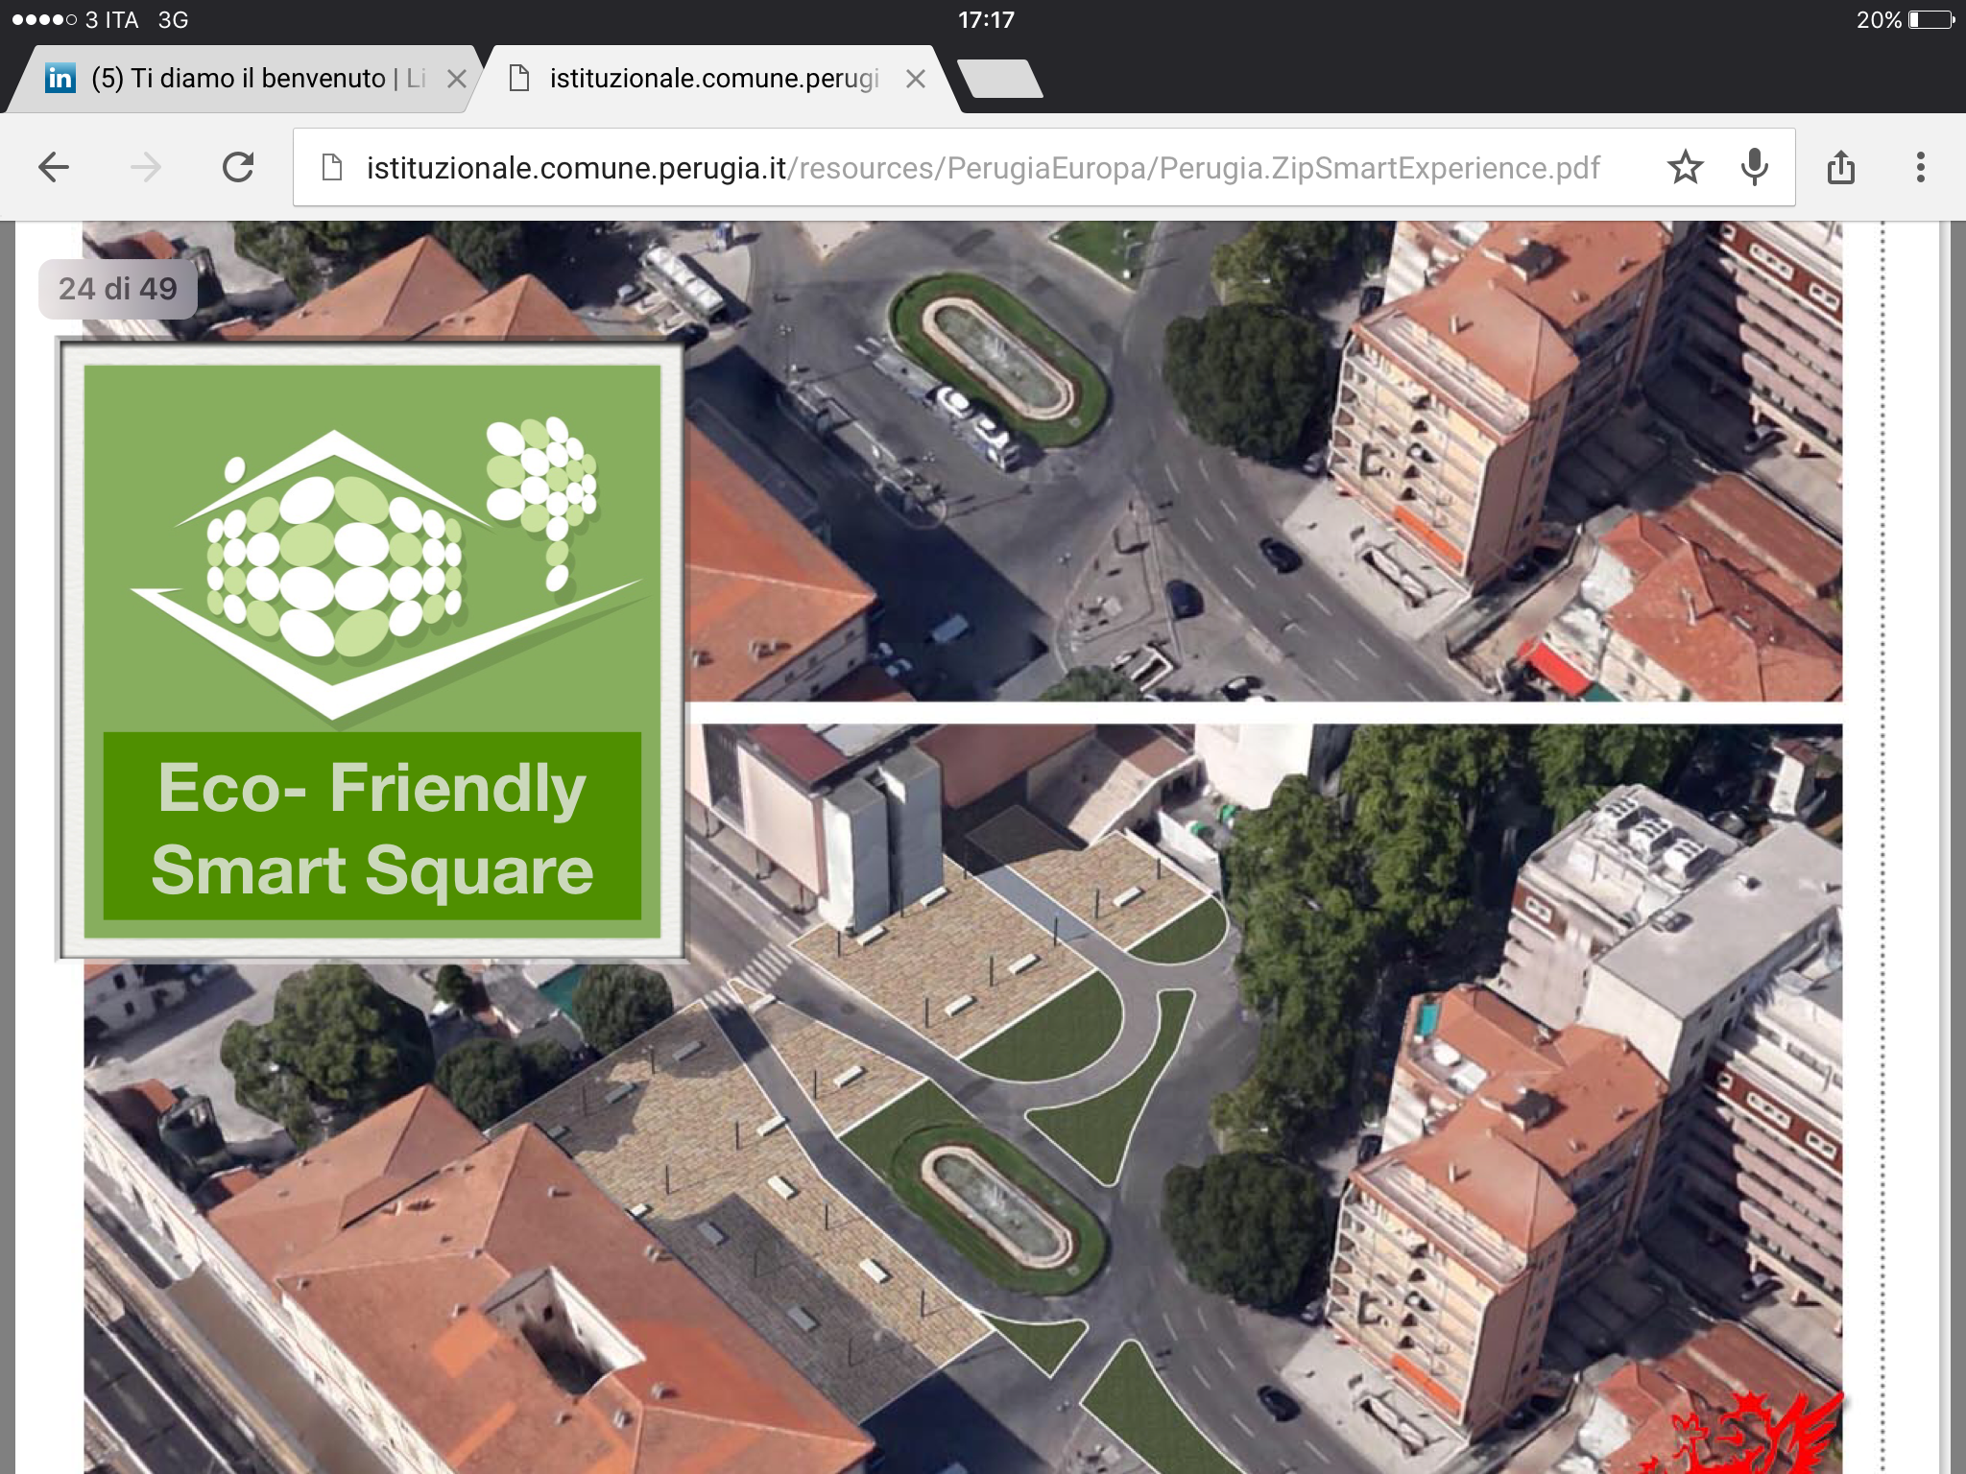Tap the 24 di 49 page indicator
The height and width of the screenshot is (1474, 1966).
[118, 289]
